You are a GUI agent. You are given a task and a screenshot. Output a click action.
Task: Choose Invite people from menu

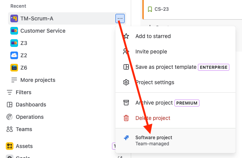[x=151, y=52]
